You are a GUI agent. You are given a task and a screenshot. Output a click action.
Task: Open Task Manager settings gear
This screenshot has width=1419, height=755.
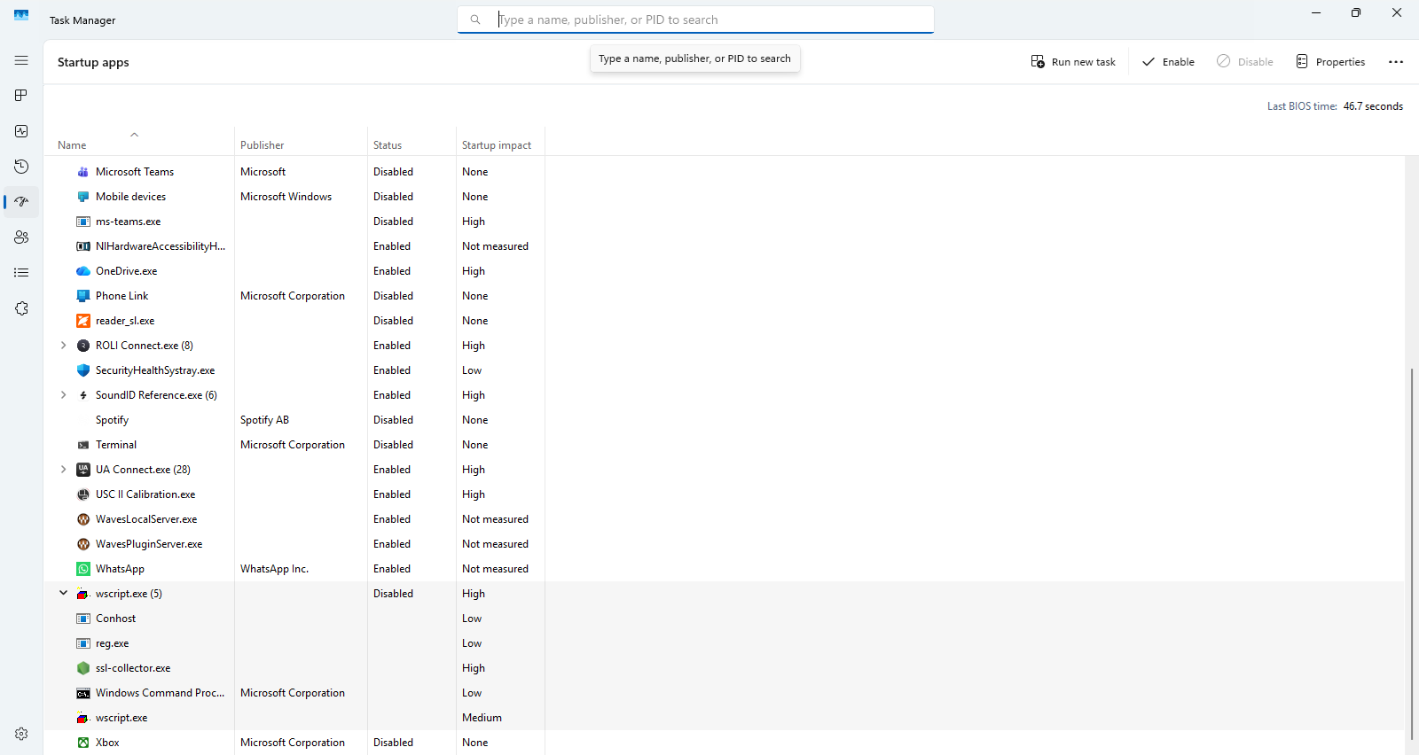point(21,734)
